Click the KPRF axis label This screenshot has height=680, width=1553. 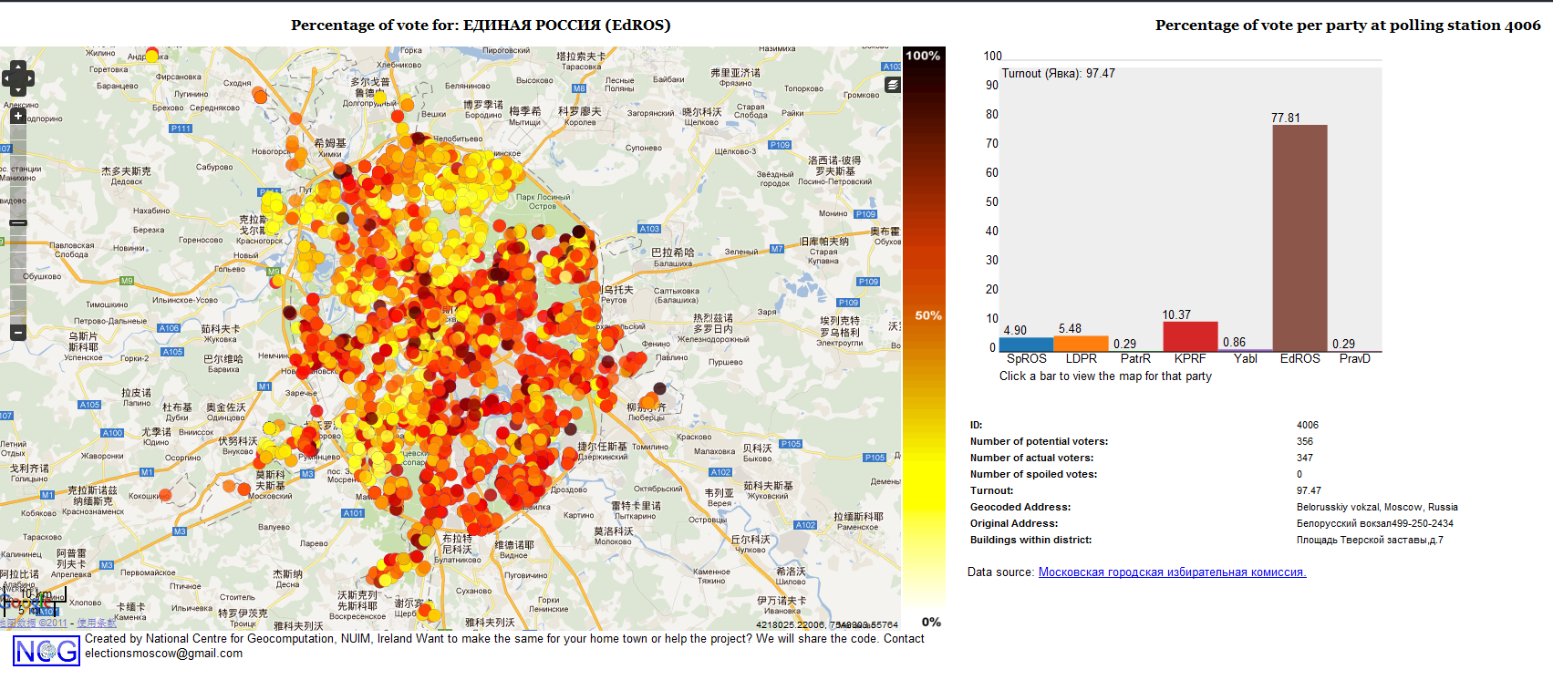[1190, 359]
